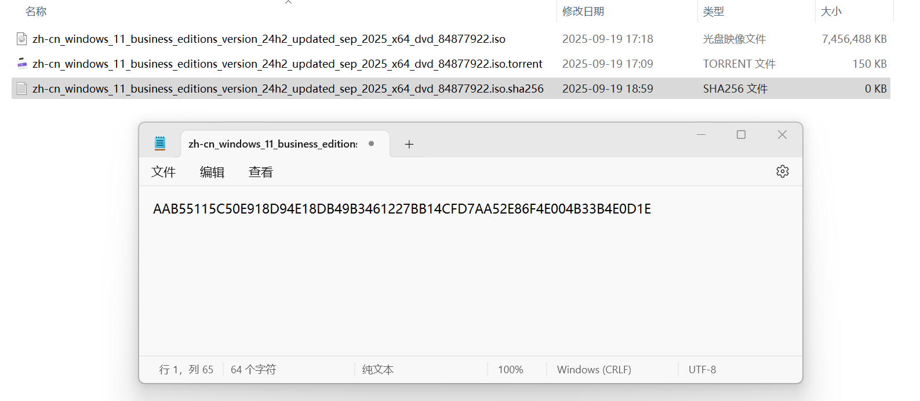Click the sha256 text file icon
Viewport: 920px width, 401px height.
coord(22,89)
